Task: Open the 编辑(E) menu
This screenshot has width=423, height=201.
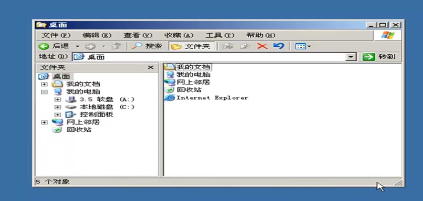Action: pos(97,35)
